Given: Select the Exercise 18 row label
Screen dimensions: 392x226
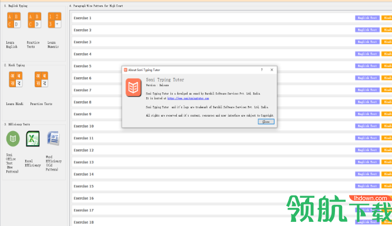Looking at the screenshot, I should point(83,222).
